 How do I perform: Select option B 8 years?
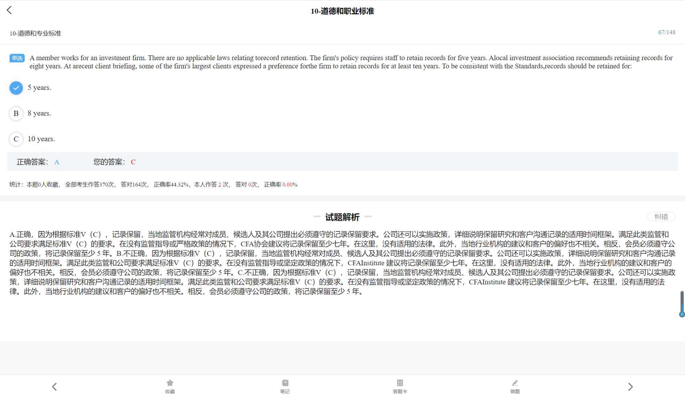[16, 114]
